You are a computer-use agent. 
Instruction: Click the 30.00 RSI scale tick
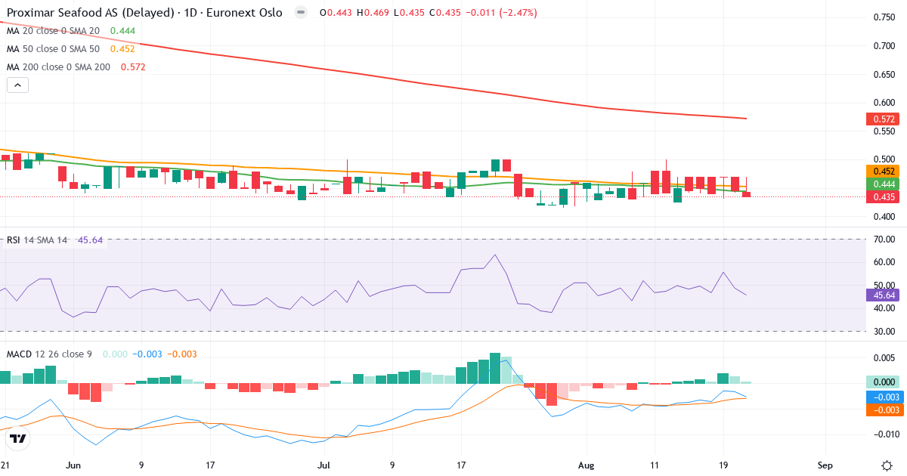click(884, 332)
